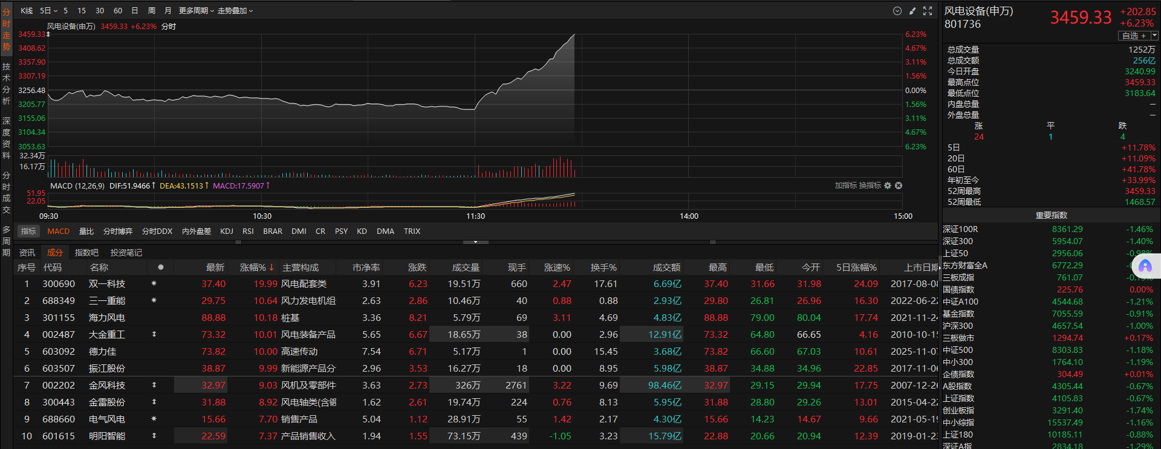Click the arrow marker icon for 金风科技
The image size is (1161, 449).
coord(154,385)
